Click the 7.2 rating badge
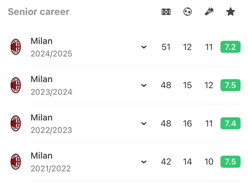Viewport: 248px width, 186px height. [x=231, y=47]
